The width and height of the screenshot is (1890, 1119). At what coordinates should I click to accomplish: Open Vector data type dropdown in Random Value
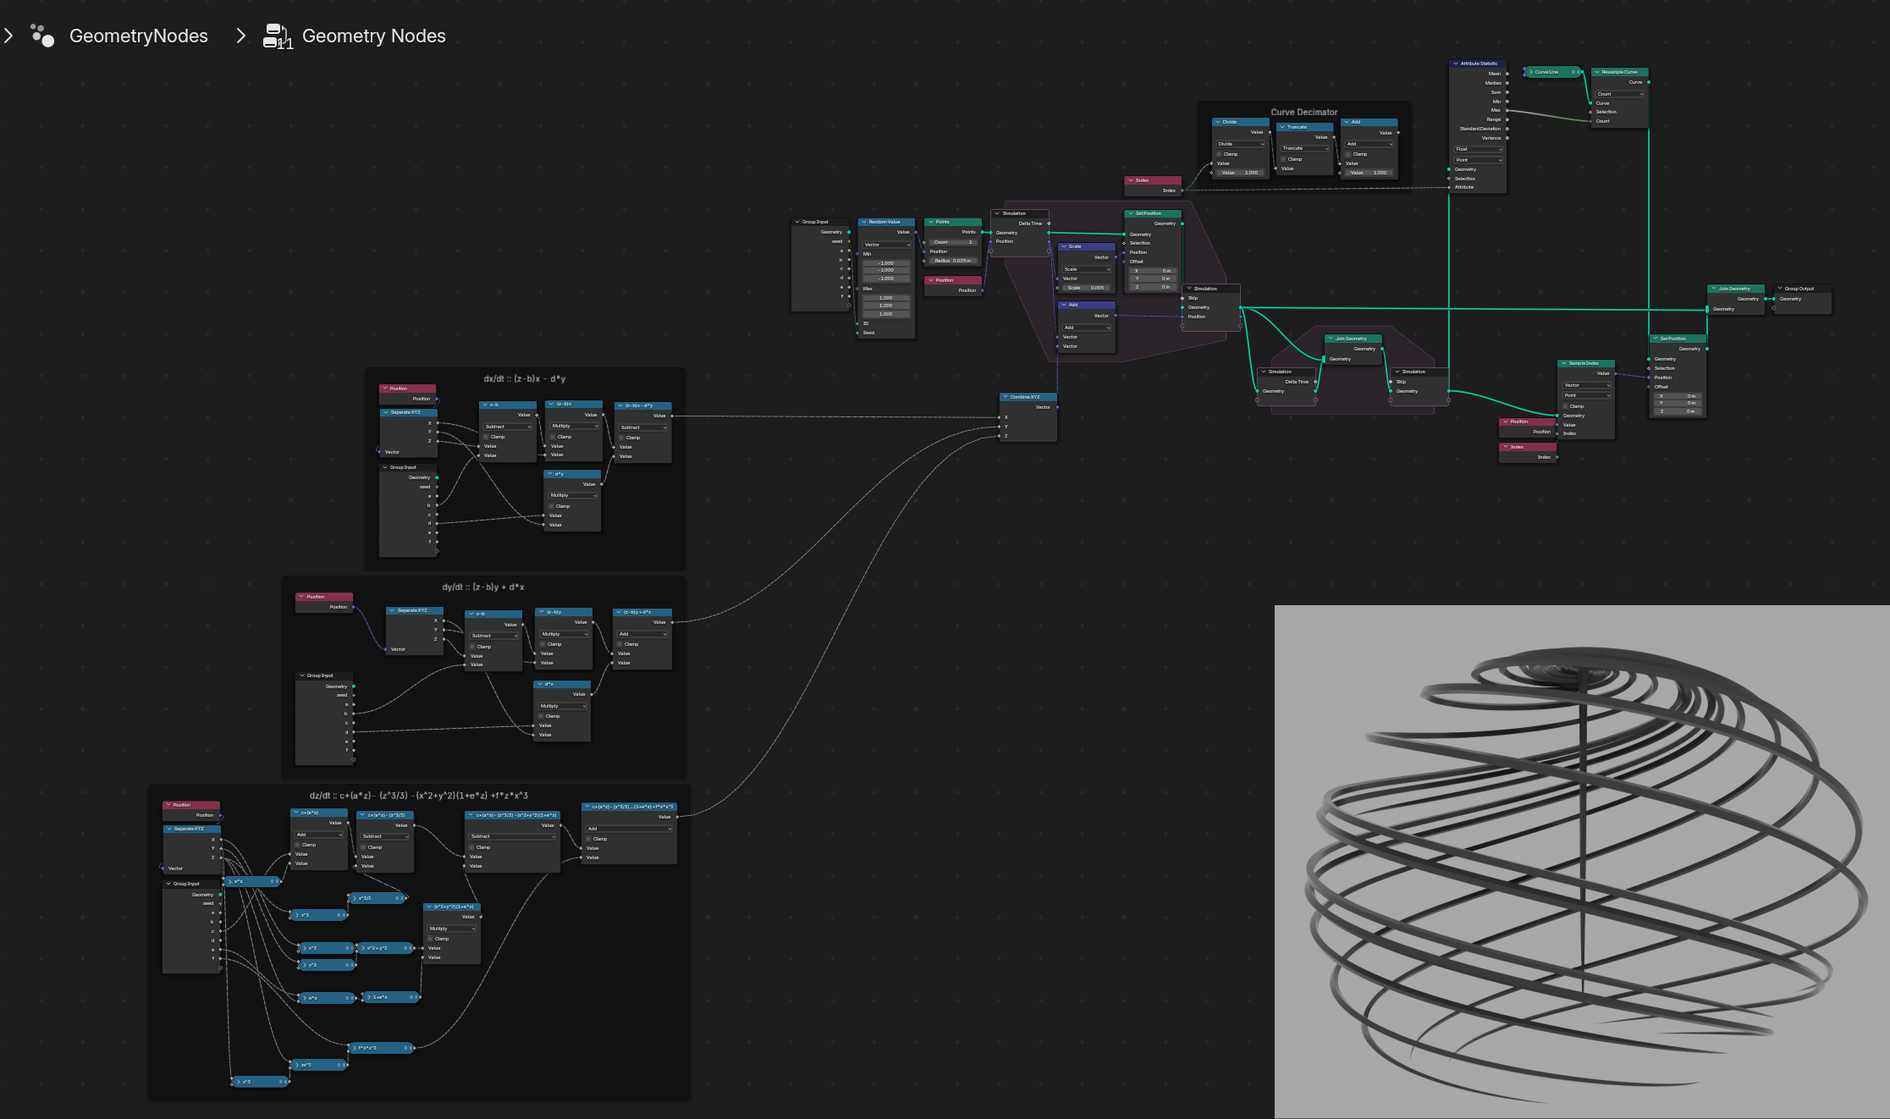click(886, 245)
